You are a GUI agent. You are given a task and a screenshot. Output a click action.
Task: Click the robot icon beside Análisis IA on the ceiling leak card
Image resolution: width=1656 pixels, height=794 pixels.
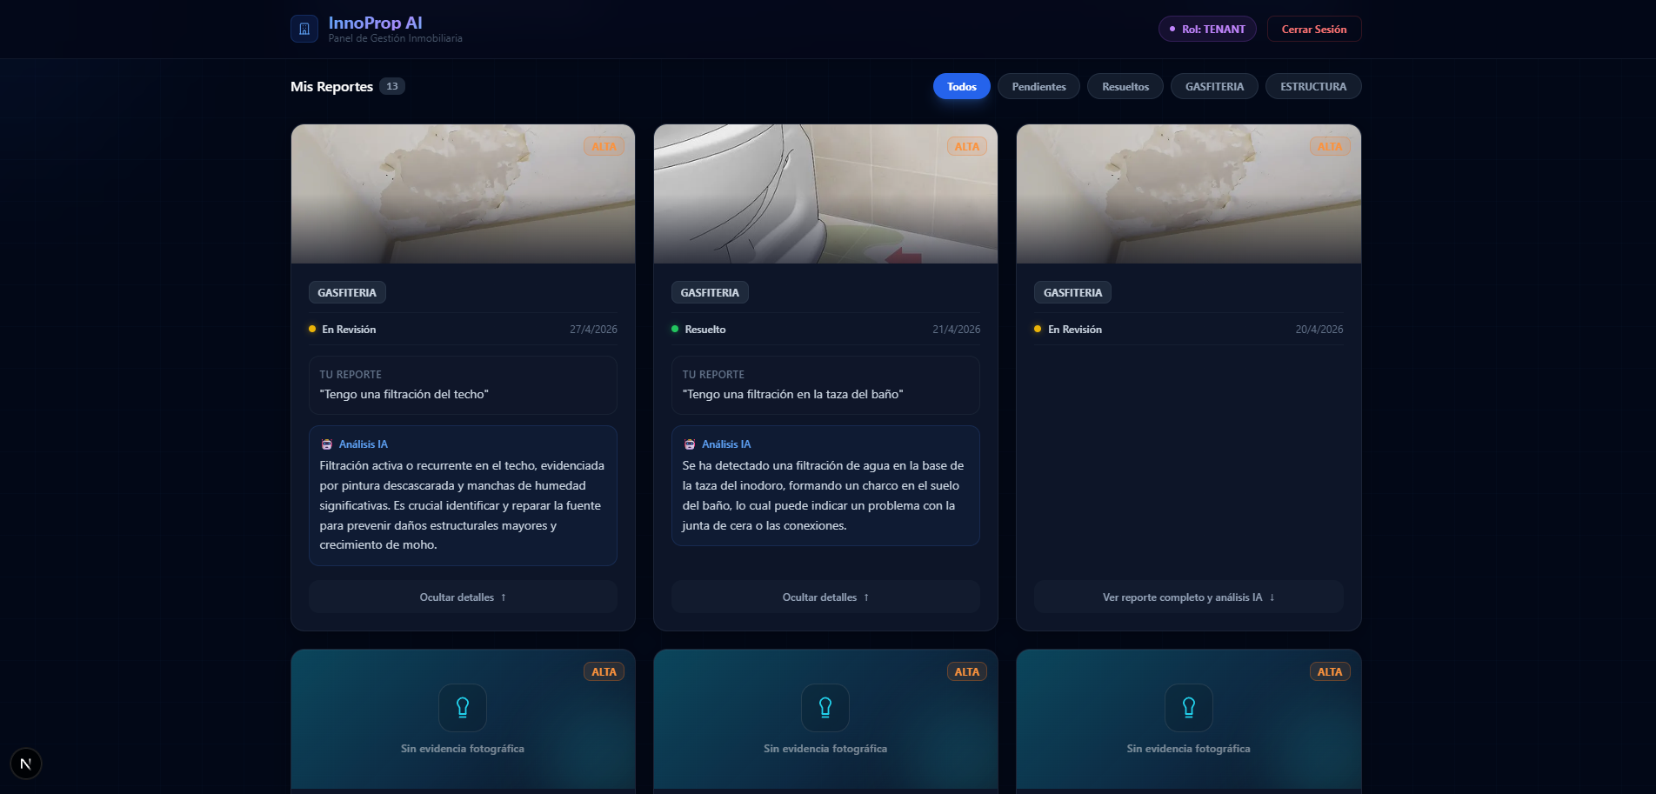329,444
